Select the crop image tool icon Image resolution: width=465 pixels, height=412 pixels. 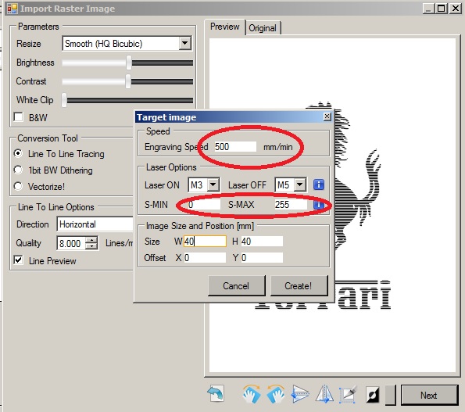[348, 394]
